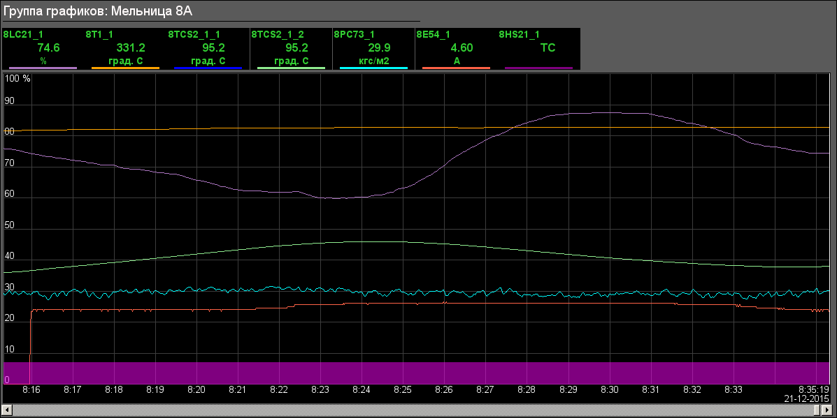Select the 8T1_1 temperature tag label
837x418 pixels.
99,33
